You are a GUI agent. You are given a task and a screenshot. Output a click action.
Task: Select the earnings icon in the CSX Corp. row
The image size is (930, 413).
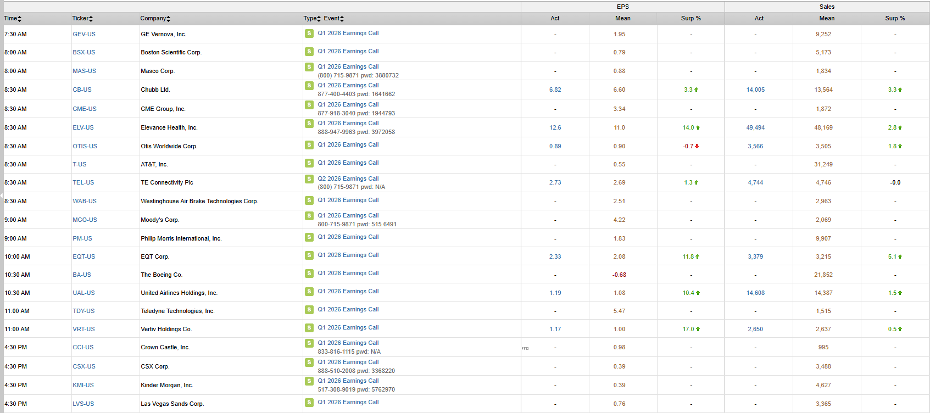tap(309, 362)
